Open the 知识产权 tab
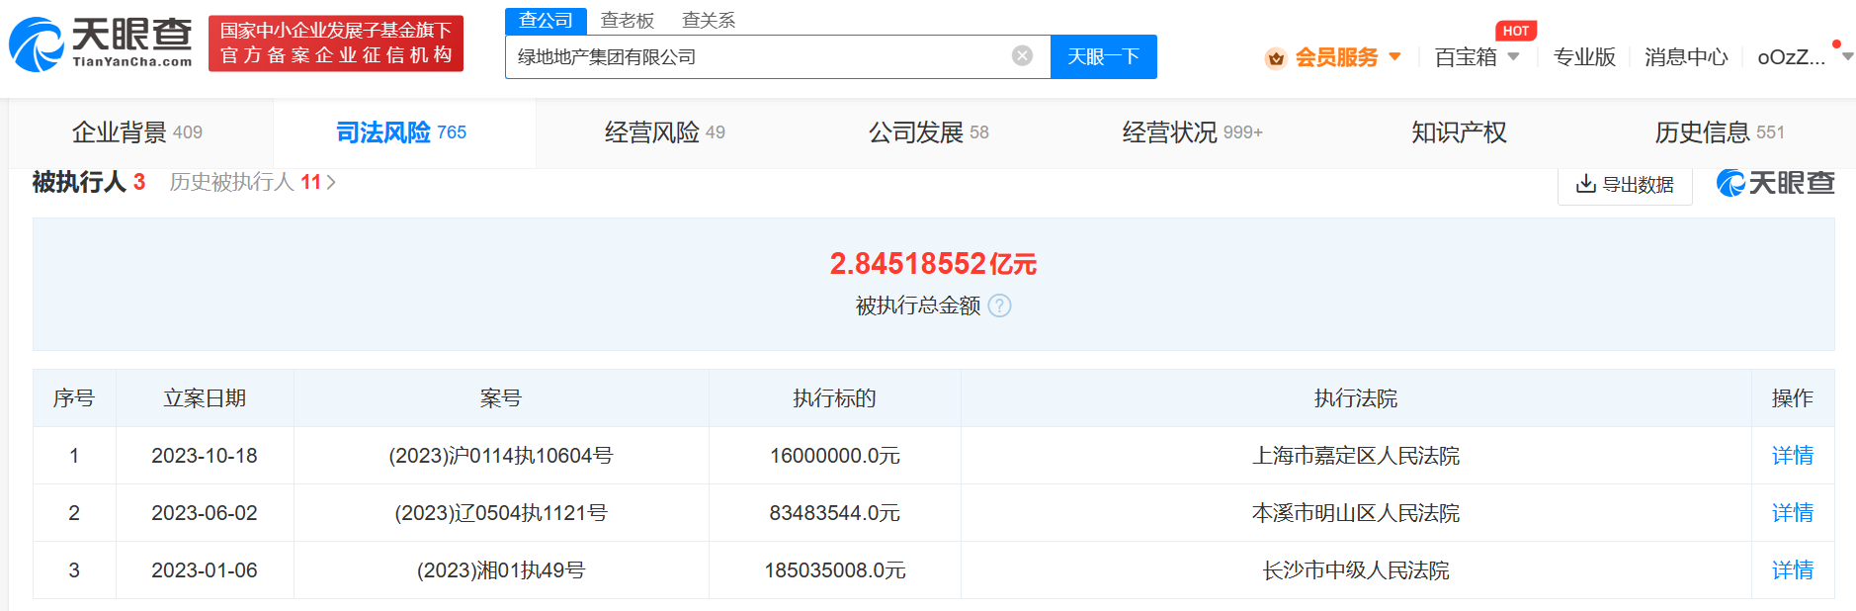The width and height of the screenshot is (1856, 611). point(1459,132)
